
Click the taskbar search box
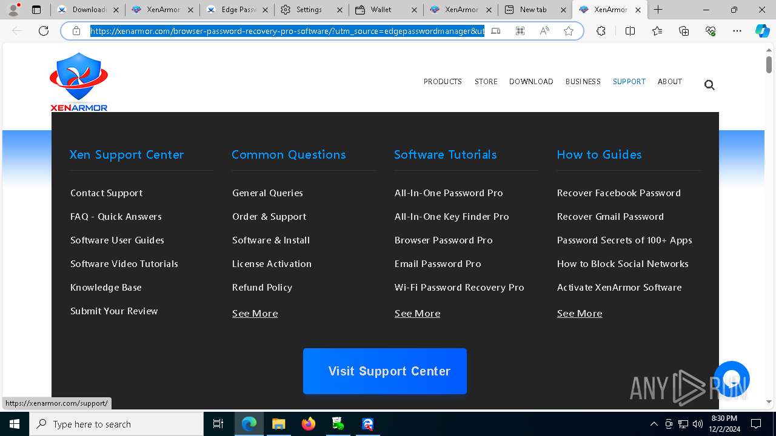(116, 424)
